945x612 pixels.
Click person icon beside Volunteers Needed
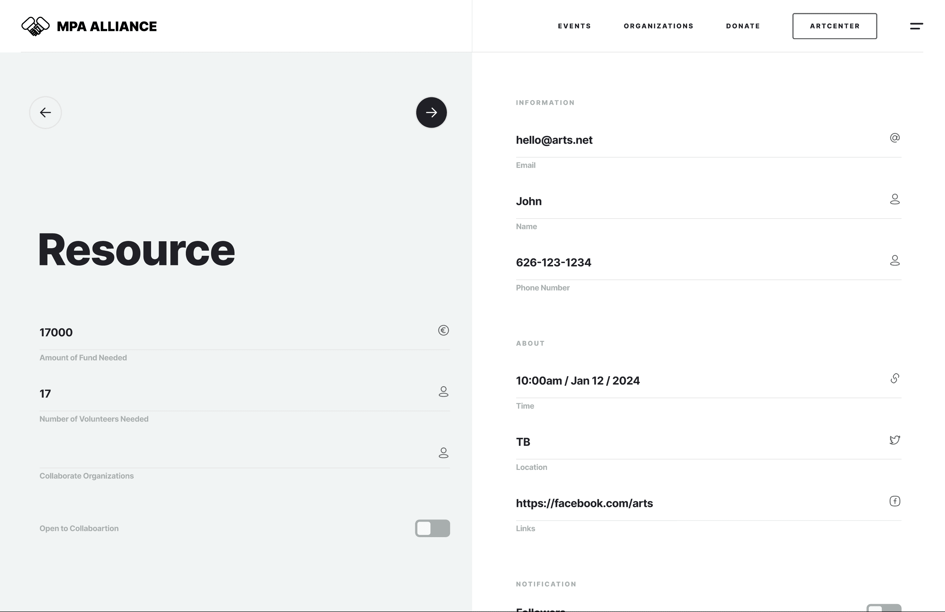443,392
